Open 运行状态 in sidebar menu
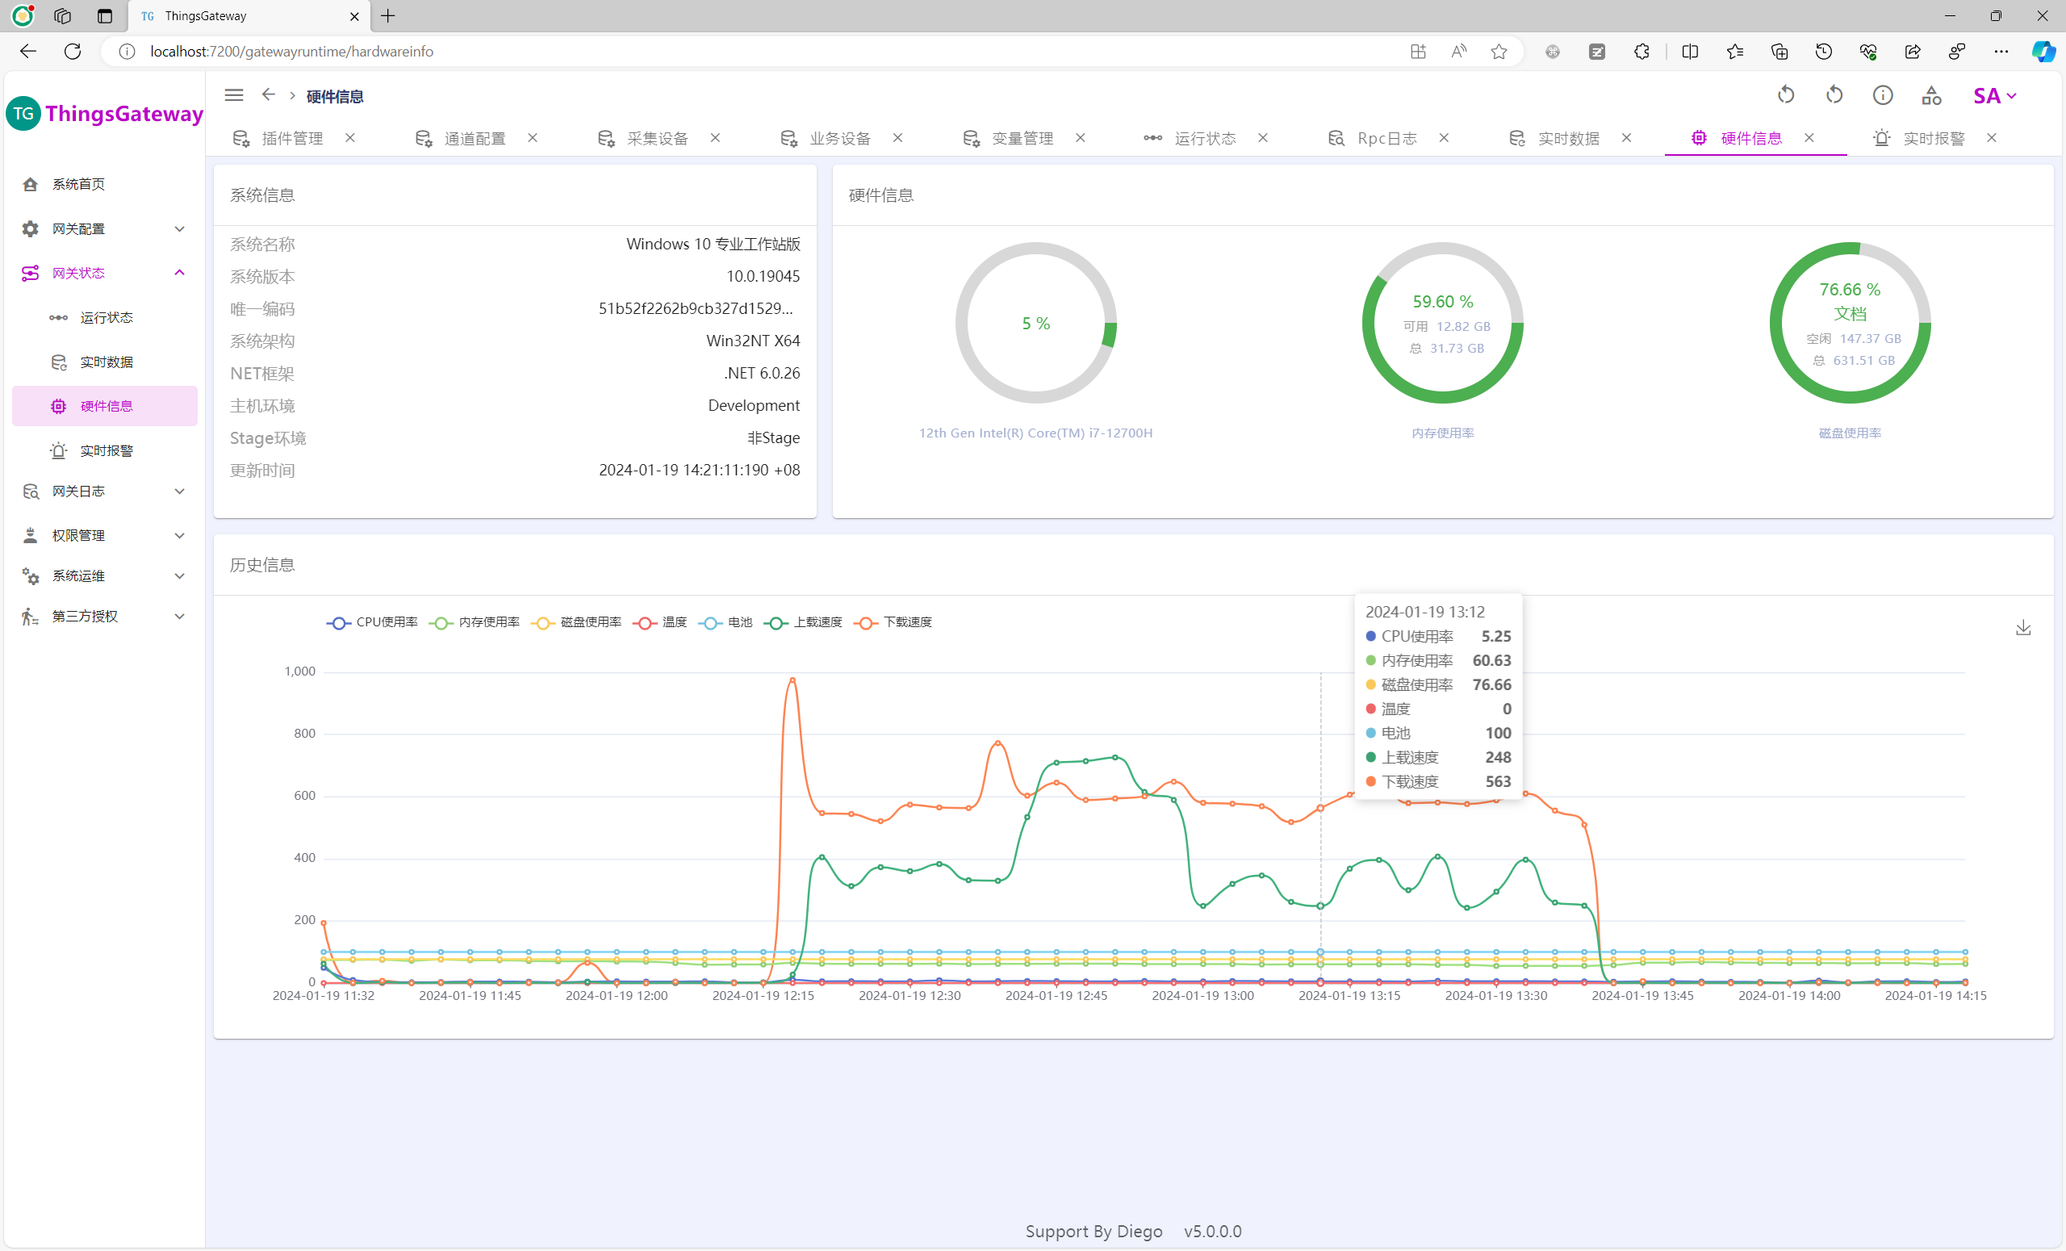 coord(107,318)
